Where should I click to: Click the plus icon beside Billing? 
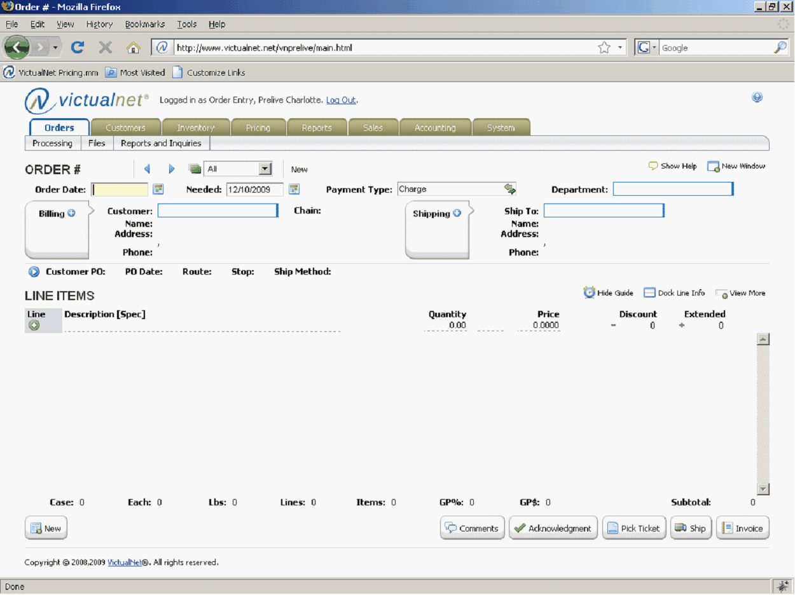click(71, 213)
